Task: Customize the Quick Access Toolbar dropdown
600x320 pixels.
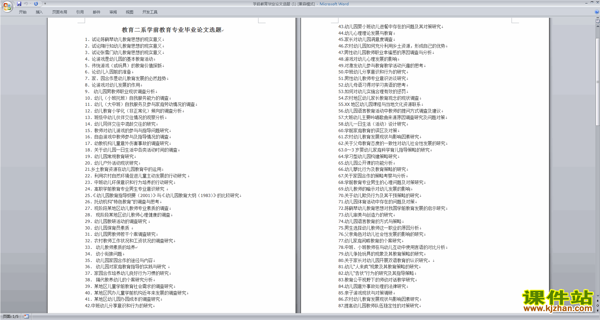Action: pyautogui.click(x=45, y=4)
